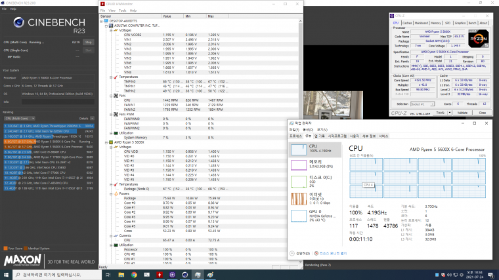Click the Fans icon in HWMonitor tree
This screenshot has width=499, height=280.
click(116, 96)
